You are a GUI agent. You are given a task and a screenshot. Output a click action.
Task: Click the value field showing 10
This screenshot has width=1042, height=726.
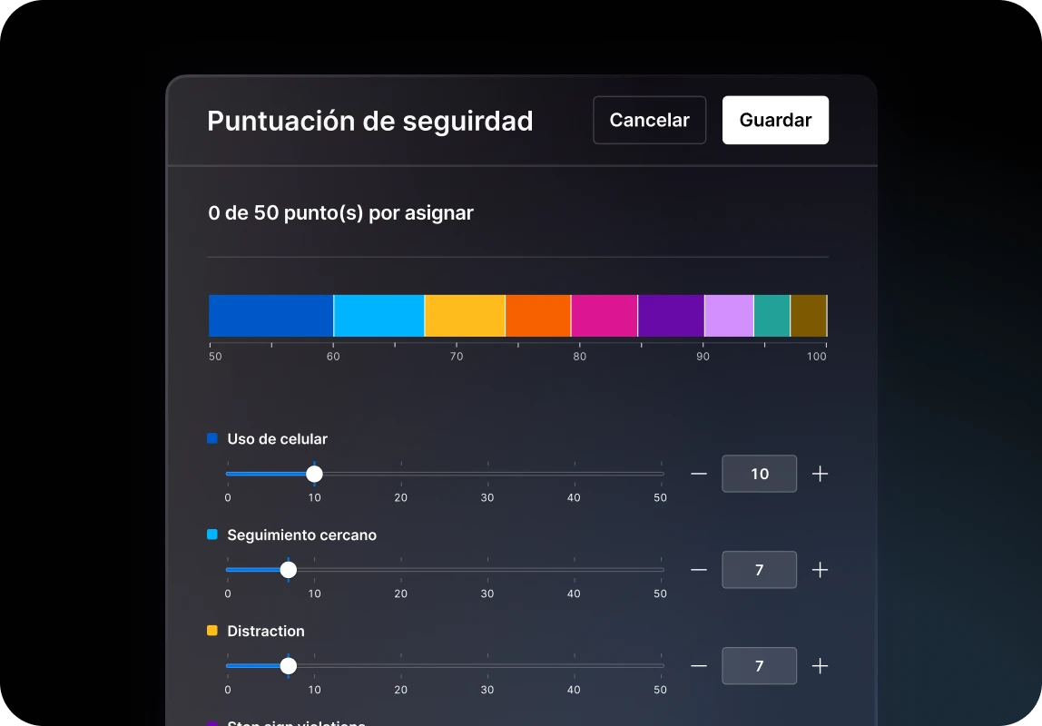point(760,474)
